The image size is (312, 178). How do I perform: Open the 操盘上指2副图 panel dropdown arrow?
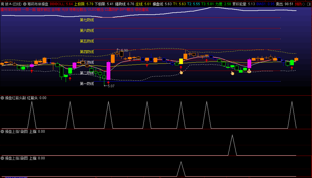click(3, 158)
